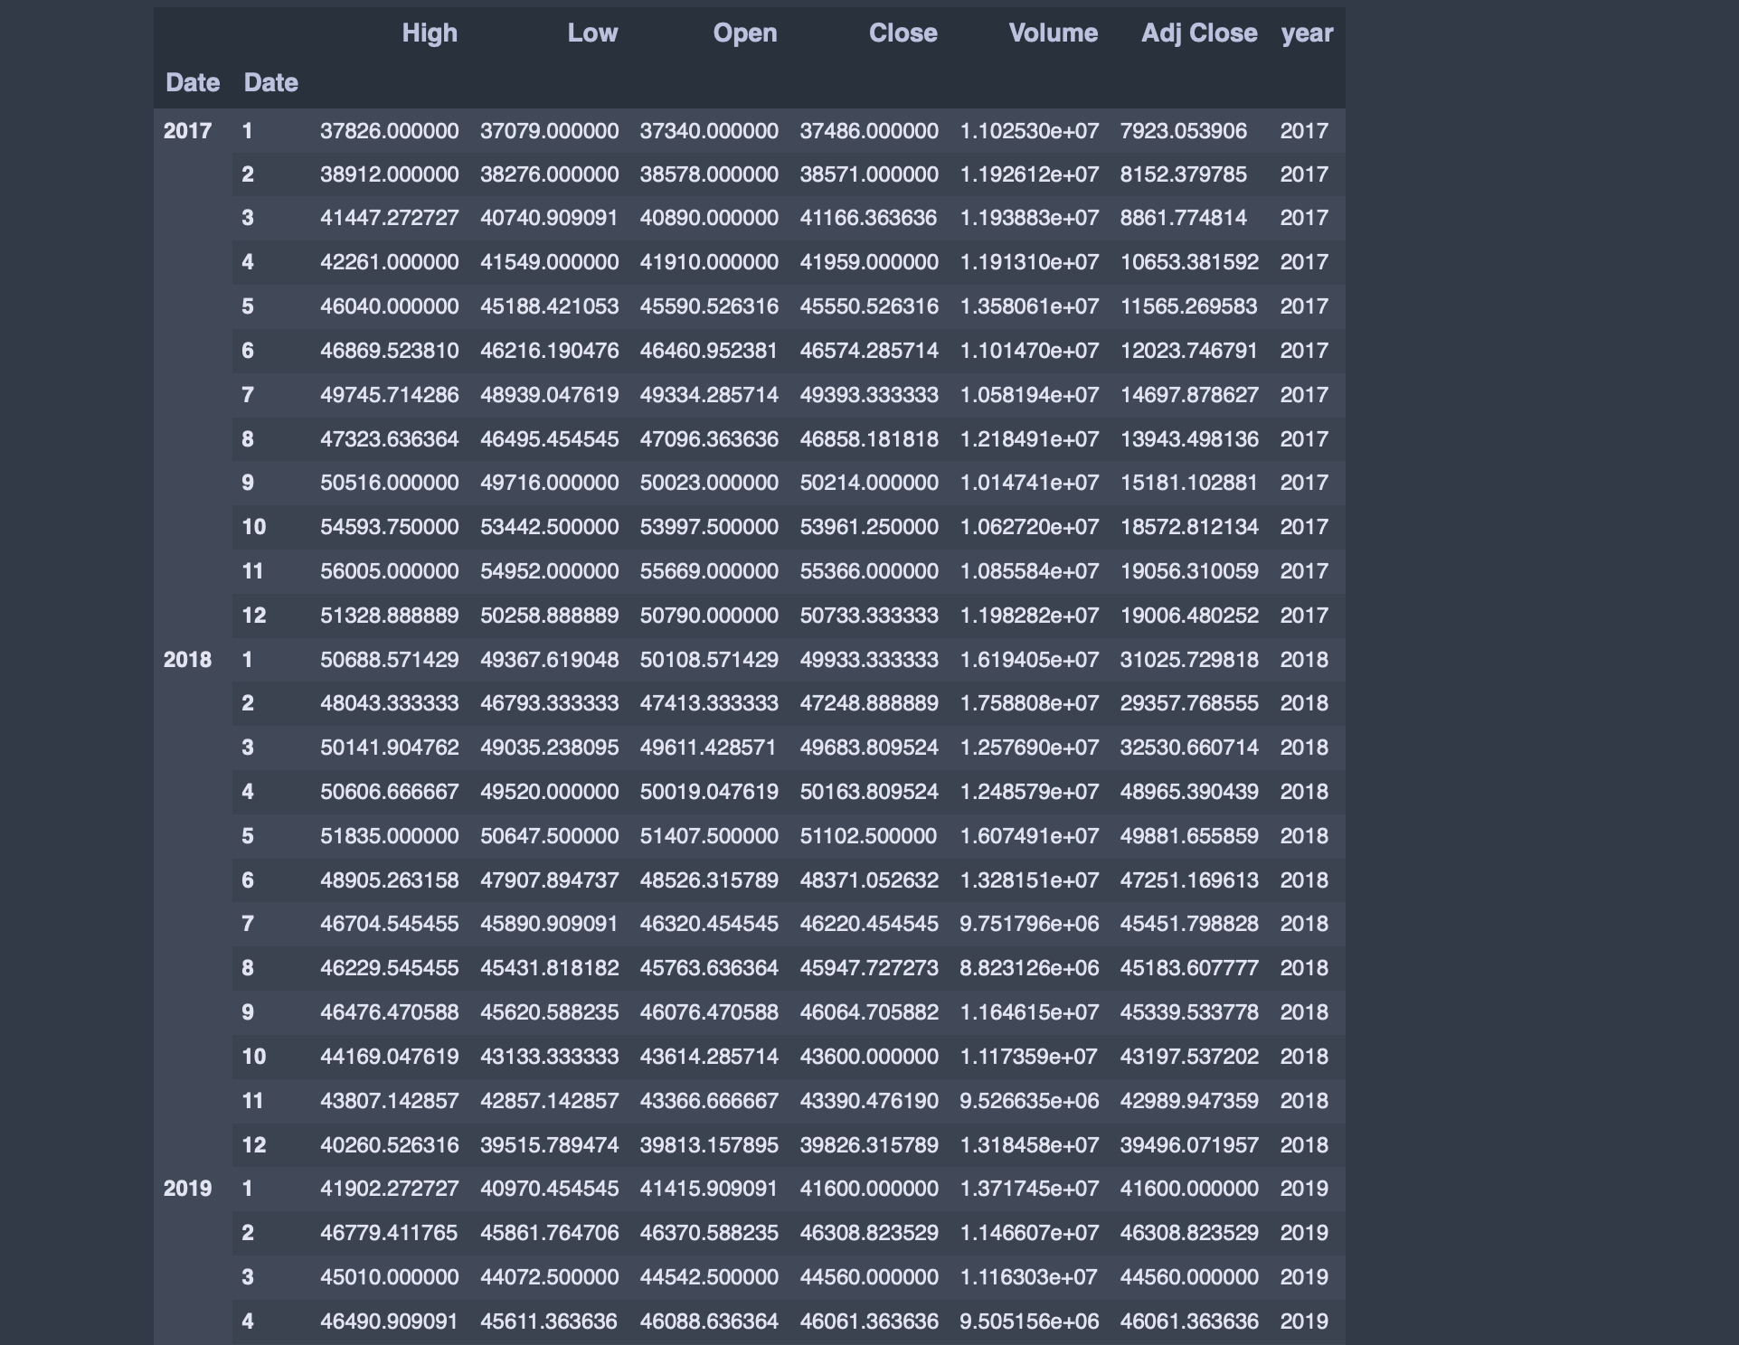Click Adj Close value 7923.053906
1739x1345 pixels.
point(1183,131)
